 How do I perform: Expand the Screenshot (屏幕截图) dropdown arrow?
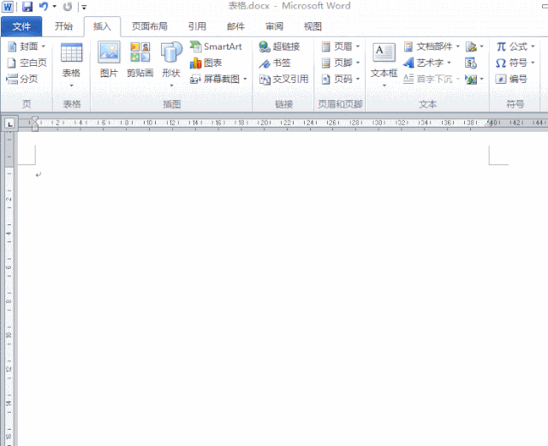point(245,79)
